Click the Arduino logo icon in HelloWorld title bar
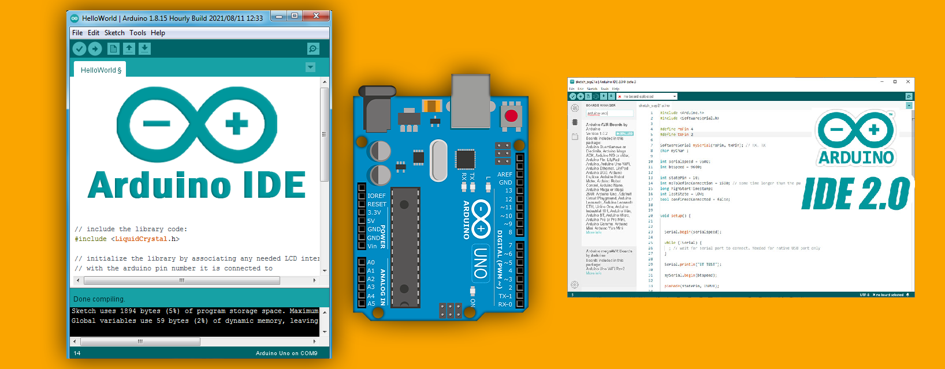The height and width of the screenshot is (369, 945). point(75,18)
